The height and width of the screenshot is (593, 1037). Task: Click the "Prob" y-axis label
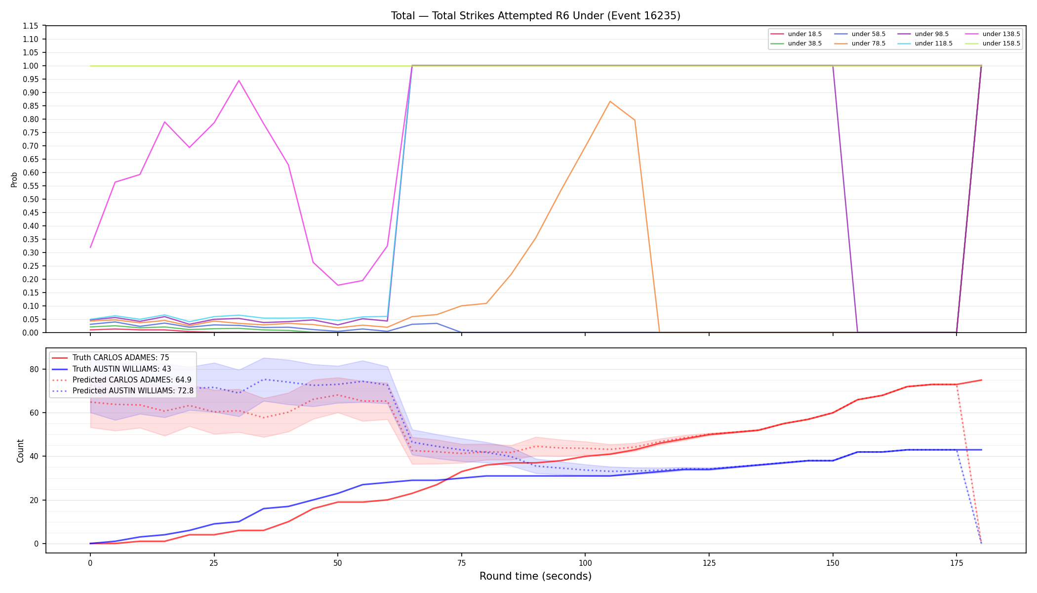click(14, 179)
